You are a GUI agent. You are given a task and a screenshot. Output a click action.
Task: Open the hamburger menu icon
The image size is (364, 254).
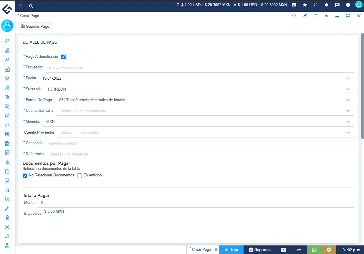tap(20, 6)
